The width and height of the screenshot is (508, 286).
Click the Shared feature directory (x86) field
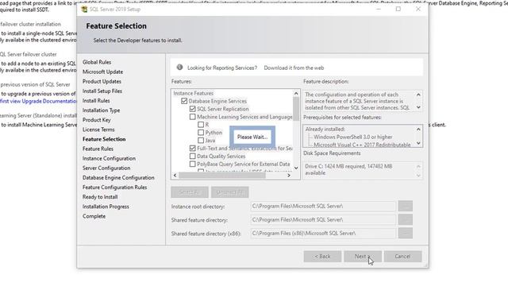point(323,234)
